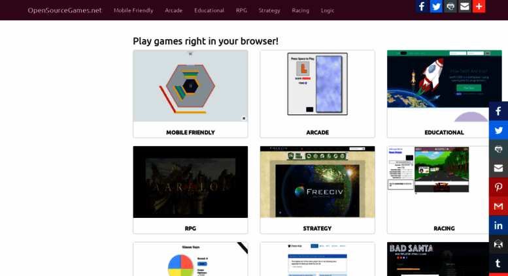Open Strategy nav menu item
The image size is (508, 276).
click(269, 10)
